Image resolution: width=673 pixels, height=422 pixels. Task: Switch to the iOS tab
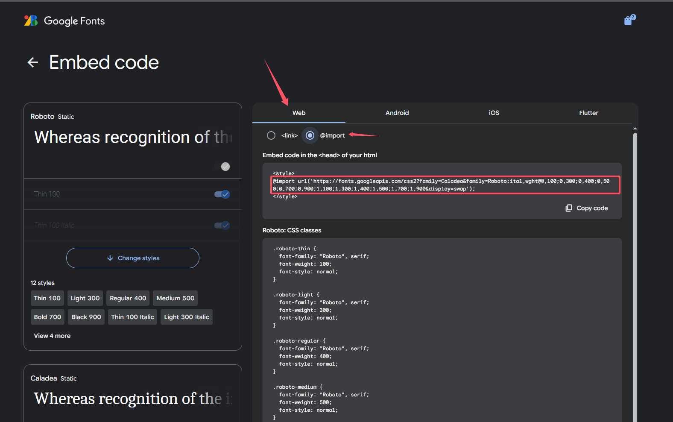494,113
